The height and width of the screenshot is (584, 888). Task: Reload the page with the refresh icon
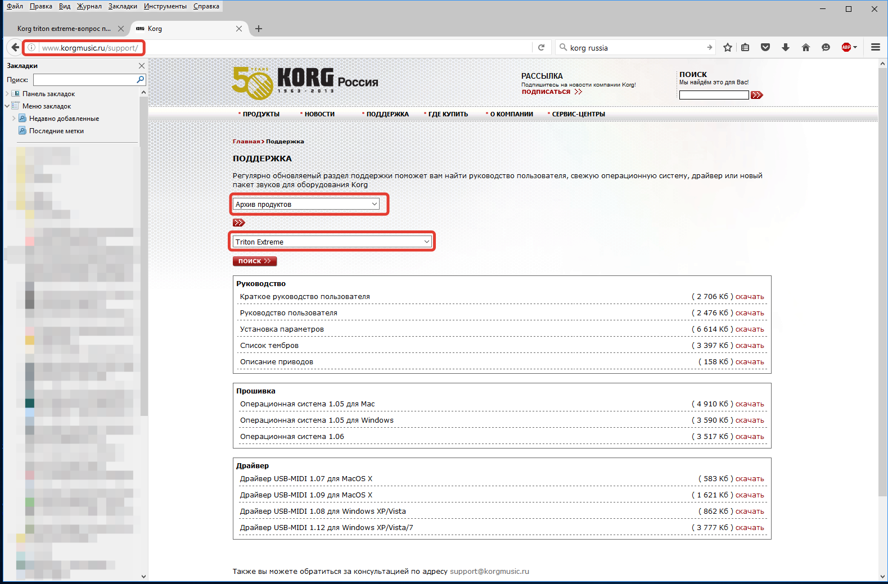pos(541,48)
